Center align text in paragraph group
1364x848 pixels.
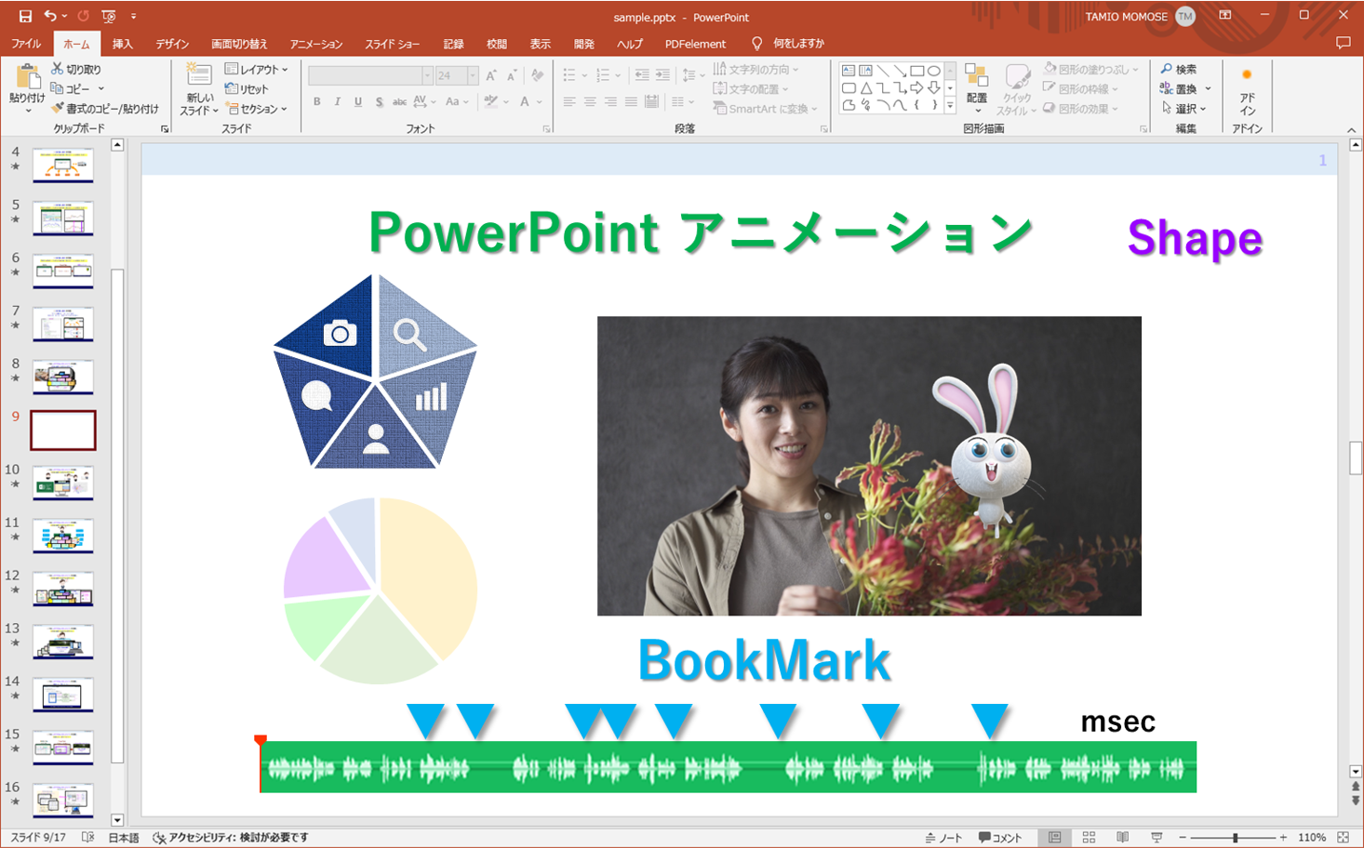pos(590,101)
